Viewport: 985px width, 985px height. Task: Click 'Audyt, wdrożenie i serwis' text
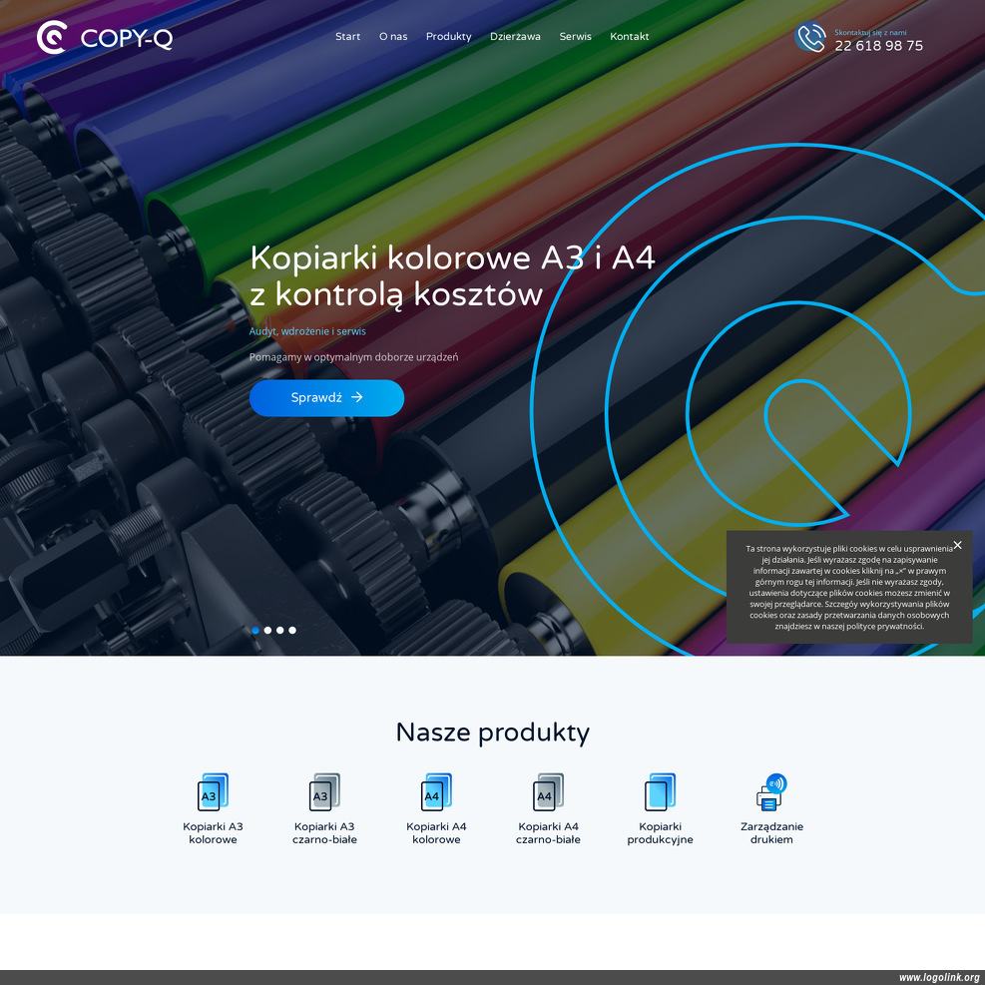pyautogui.click(x=307, y=331)
